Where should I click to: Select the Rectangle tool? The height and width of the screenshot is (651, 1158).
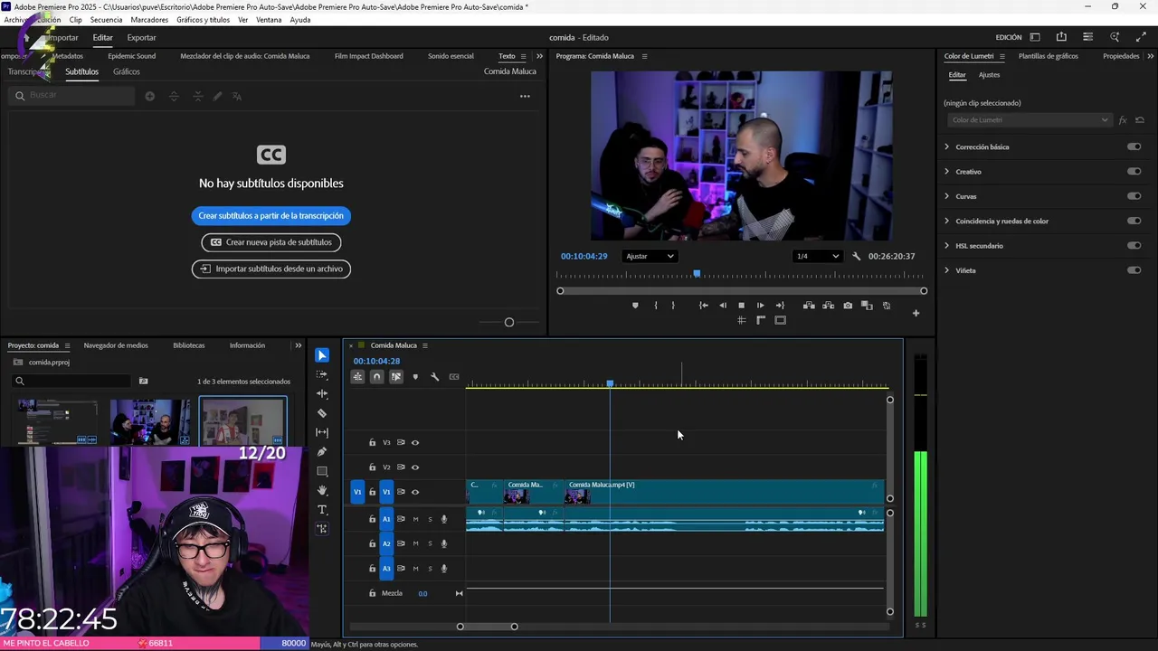pos(322,471)
